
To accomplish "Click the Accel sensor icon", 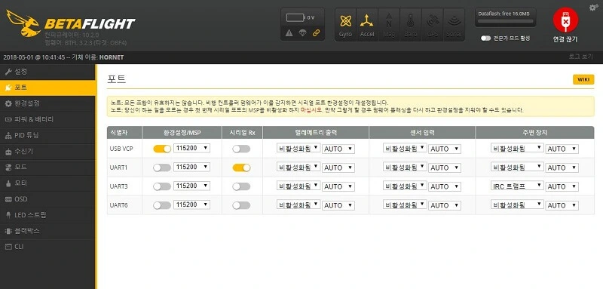I will (367, 24).
